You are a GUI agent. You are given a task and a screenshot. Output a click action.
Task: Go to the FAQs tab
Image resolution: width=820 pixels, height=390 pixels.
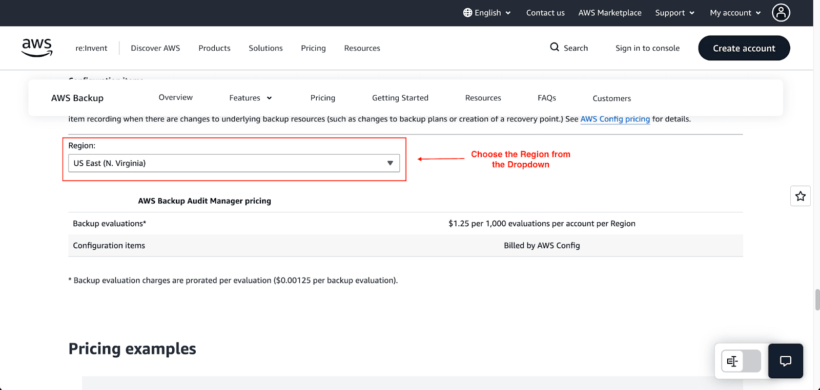pyautogui.click(x=547, y=98)
